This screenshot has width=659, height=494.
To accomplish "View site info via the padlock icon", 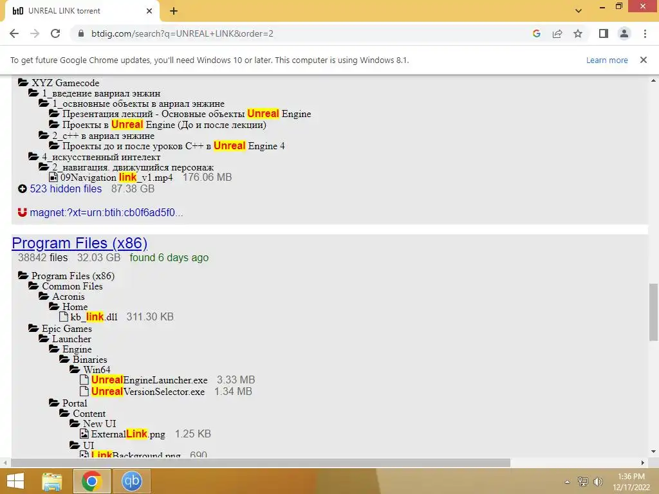I will pyautogui.click(x=81, y=33).
